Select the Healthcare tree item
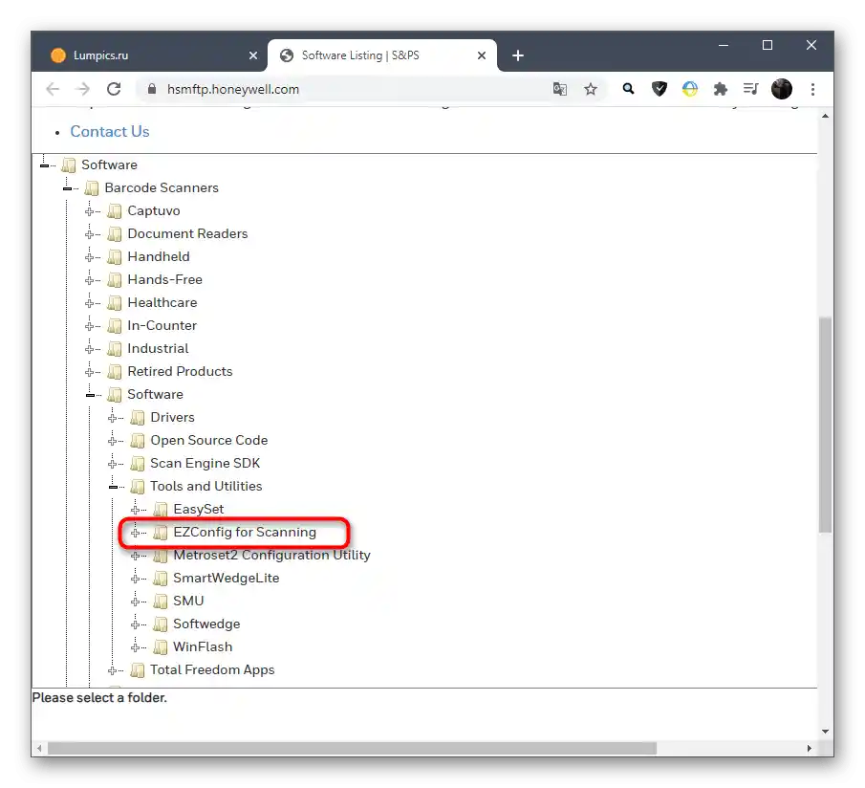Image resolution: width=865 pixels, height=788 pixels. (x=162, y=302)
